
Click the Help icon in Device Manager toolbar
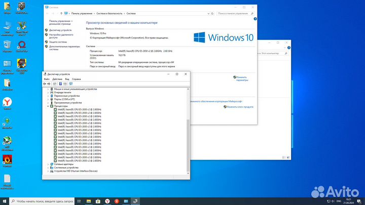[60, 84]
